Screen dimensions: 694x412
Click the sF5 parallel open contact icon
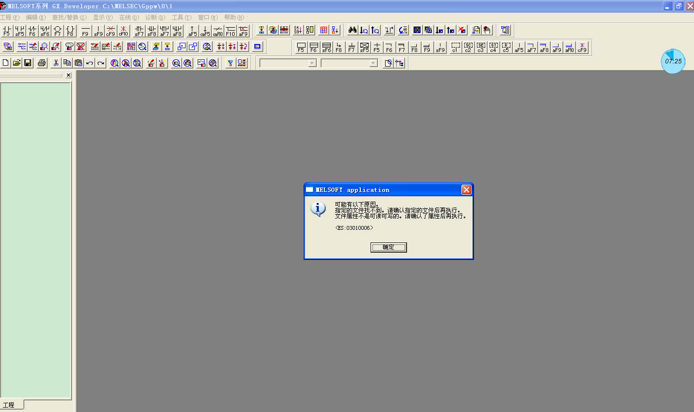pyautogui.click(x=19, y=31)
